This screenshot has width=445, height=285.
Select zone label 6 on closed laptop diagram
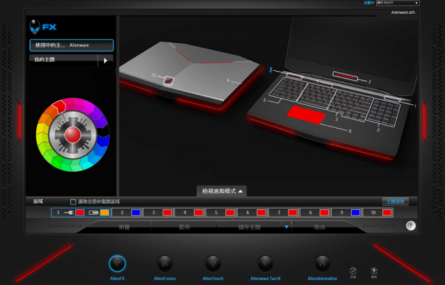click(228, 80)
